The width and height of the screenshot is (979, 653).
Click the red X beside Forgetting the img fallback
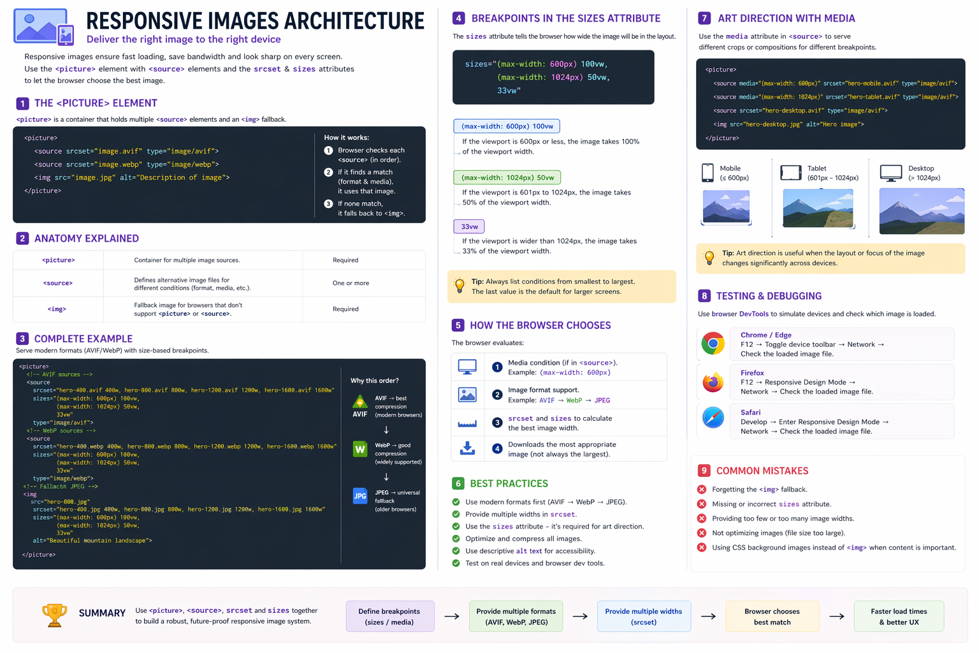(702, 489)
